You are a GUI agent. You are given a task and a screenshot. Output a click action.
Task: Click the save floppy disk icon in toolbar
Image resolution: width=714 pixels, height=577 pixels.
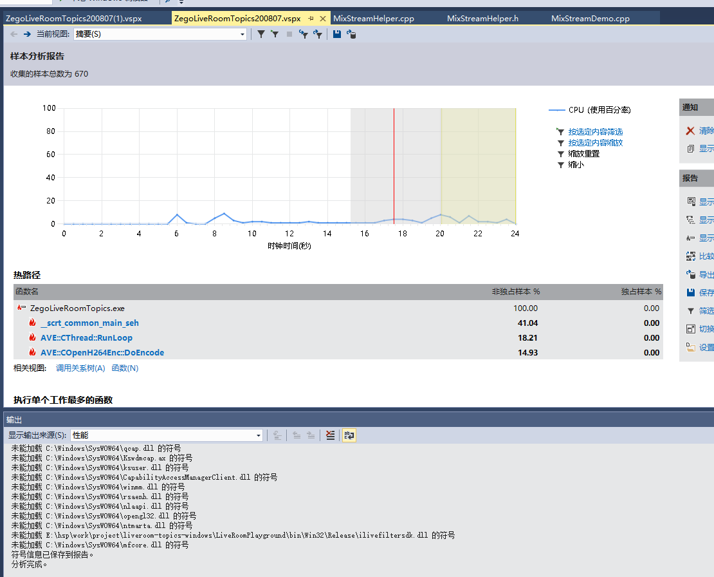pos(337,34)
